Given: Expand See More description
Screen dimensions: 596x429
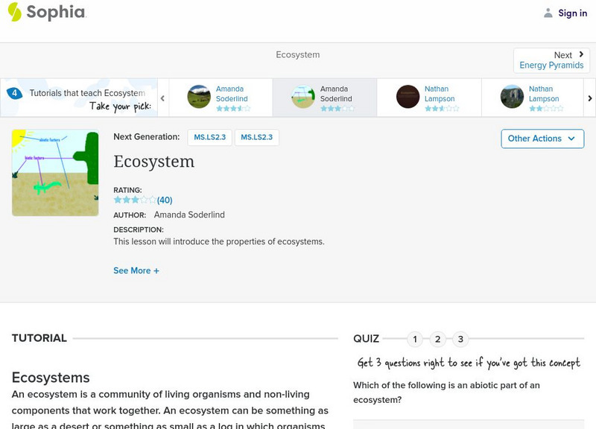Looking at the screenshot, I should [x=136, y=270].
